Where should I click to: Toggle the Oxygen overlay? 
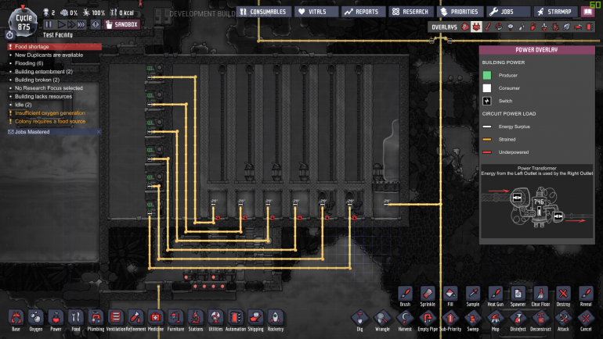coord(465,27)
